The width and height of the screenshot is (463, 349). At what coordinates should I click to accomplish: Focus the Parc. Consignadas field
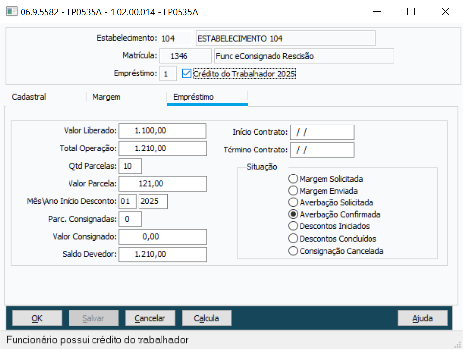tap(130, 219)
